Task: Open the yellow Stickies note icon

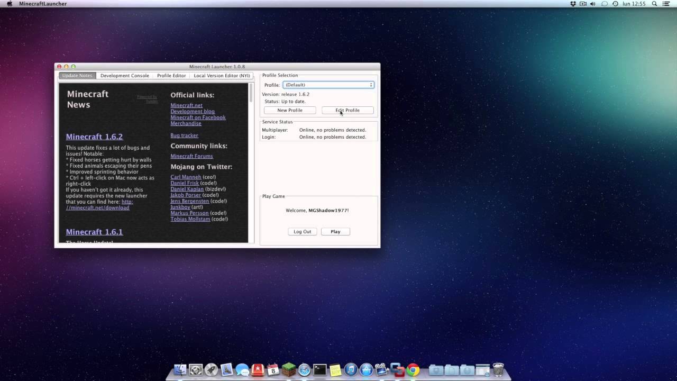Action: [x=335, y=369]
